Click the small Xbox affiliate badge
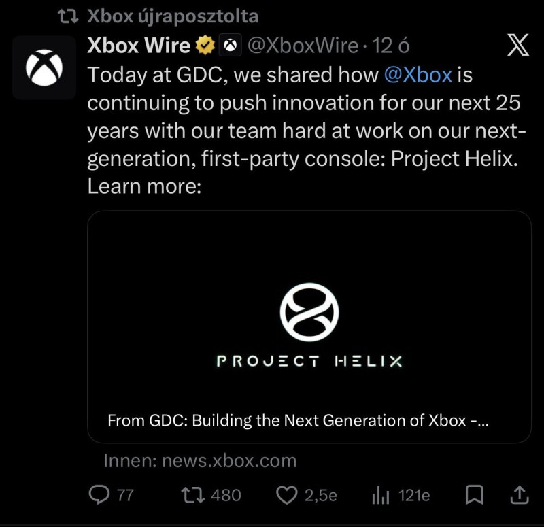 (230, 46)
